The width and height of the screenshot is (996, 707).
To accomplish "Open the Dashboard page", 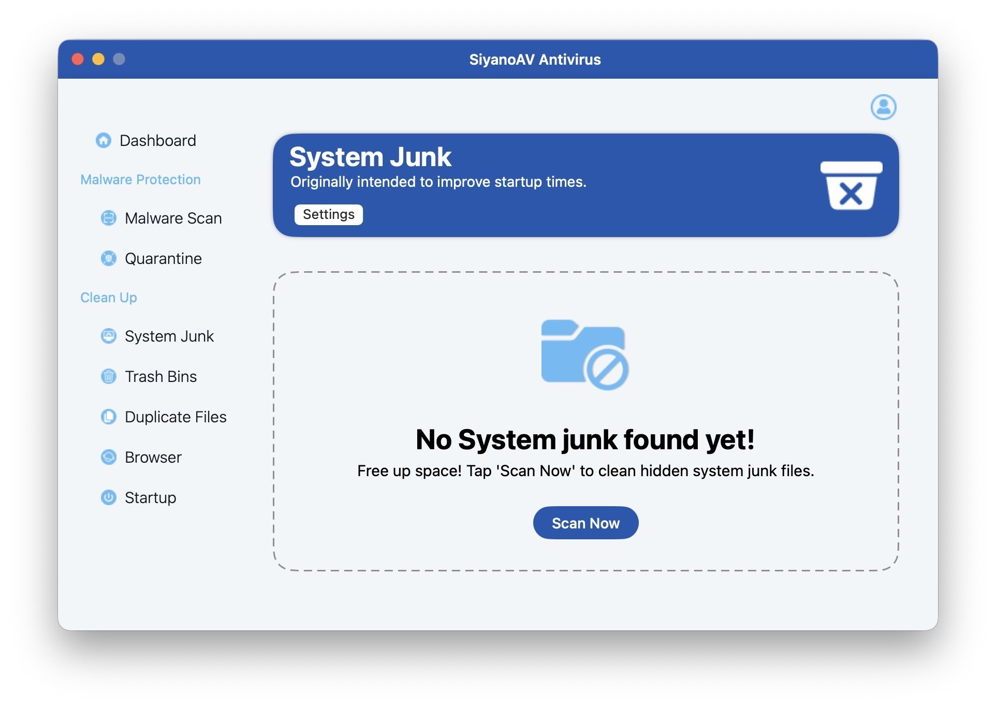I will point(157,140).
